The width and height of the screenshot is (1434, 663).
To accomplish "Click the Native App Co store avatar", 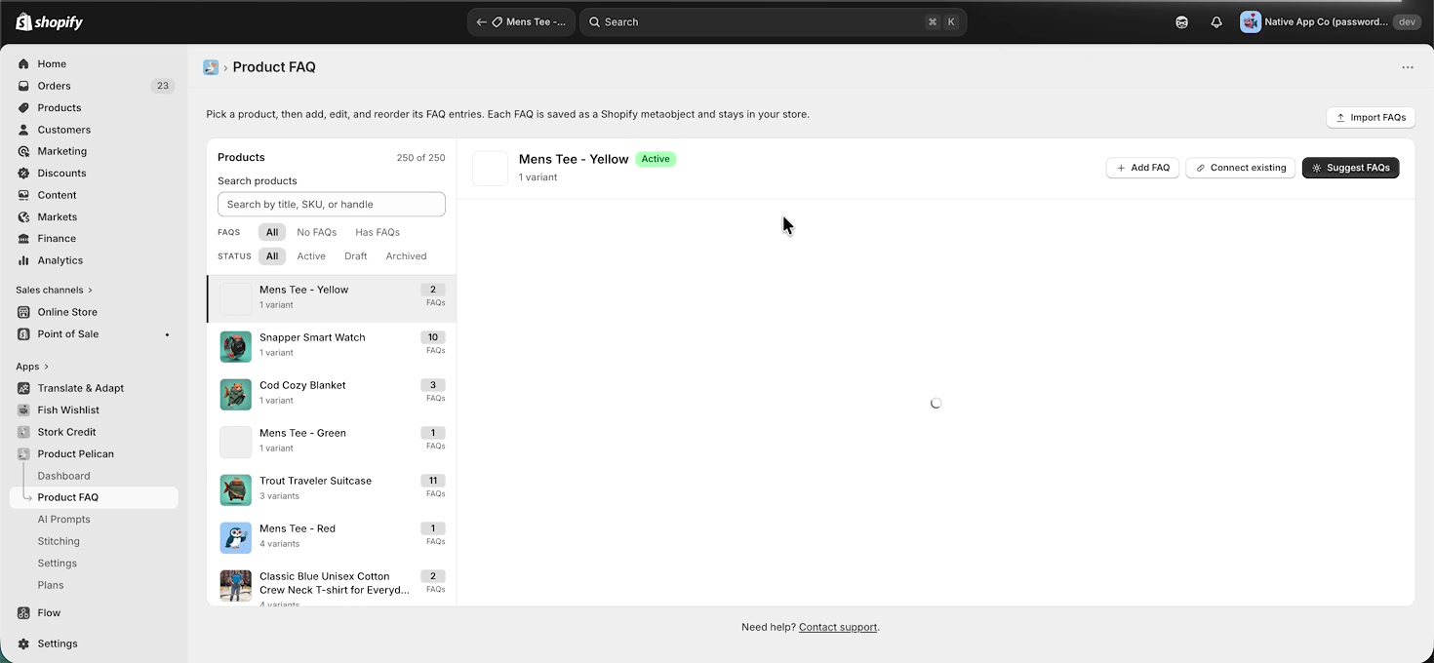I will coord(1251,21).
